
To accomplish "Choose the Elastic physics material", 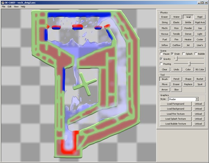I will 177,22.
